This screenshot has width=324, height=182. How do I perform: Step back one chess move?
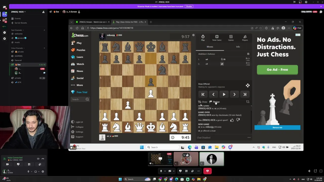click(213, 94)
